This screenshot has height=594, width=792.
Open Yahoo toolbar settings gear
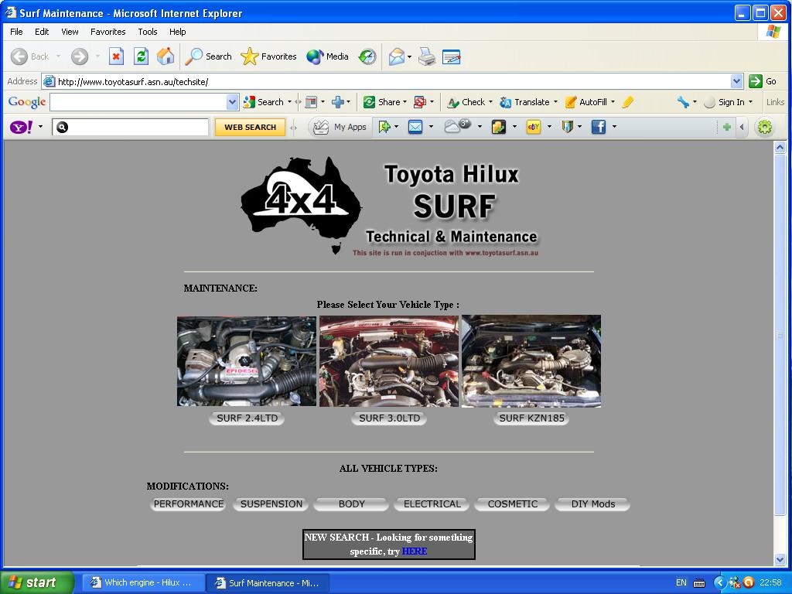tap(764, 127)
